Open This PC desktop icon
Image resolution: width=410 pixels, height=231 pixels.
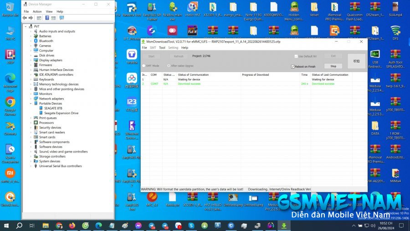coord(10,33)
